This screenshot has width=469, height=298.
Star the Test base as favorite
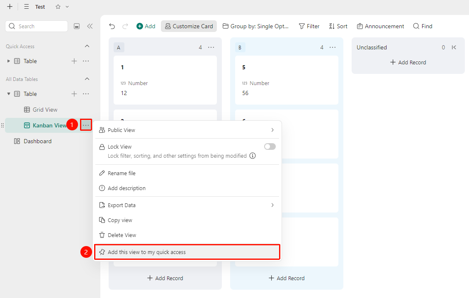coord(58,7)
